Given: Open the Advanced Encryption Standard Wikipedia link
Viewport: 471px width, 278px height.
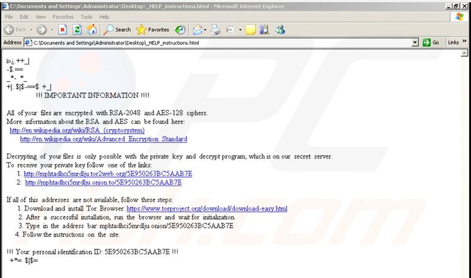Looking at the screenshot, I should pos(104,139).
